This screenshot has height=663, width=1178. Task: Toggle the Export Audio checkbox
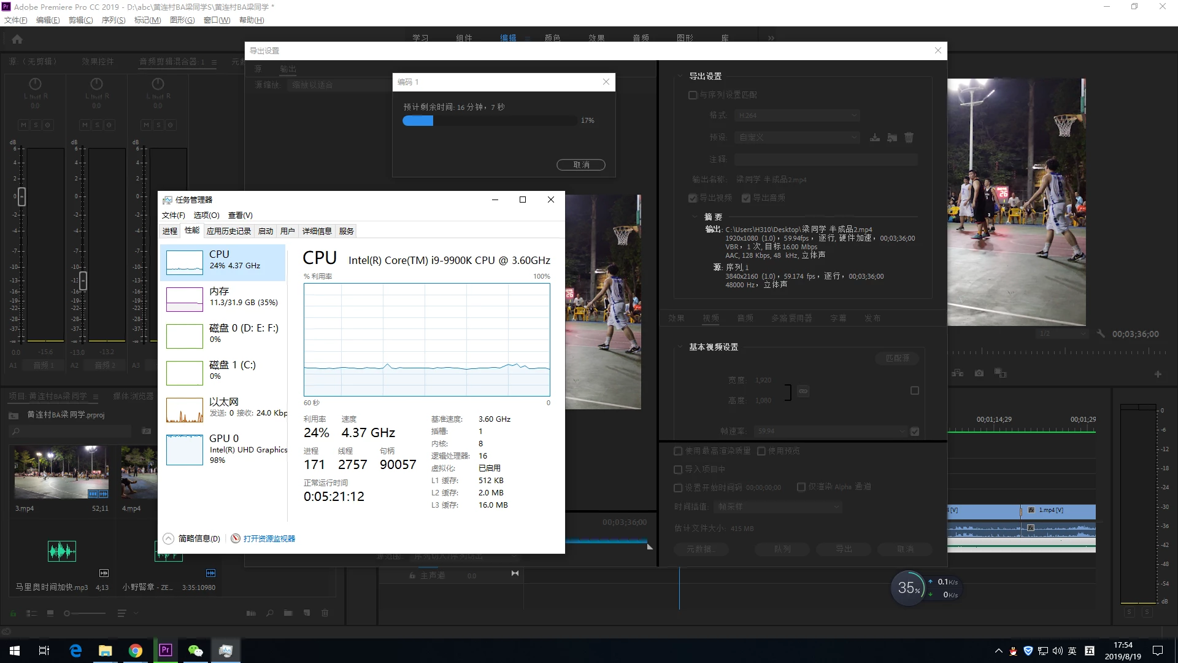point(746,198)
